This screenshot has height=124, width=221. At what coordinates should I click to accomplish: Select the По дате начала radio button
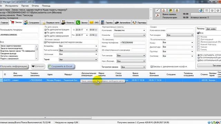pos(45,33)
